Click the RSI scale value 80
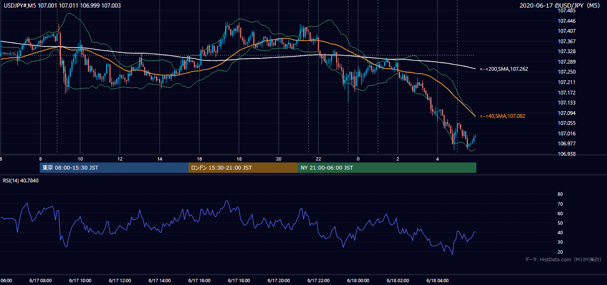This screenshot has height=285, width=607. [560, 194]
